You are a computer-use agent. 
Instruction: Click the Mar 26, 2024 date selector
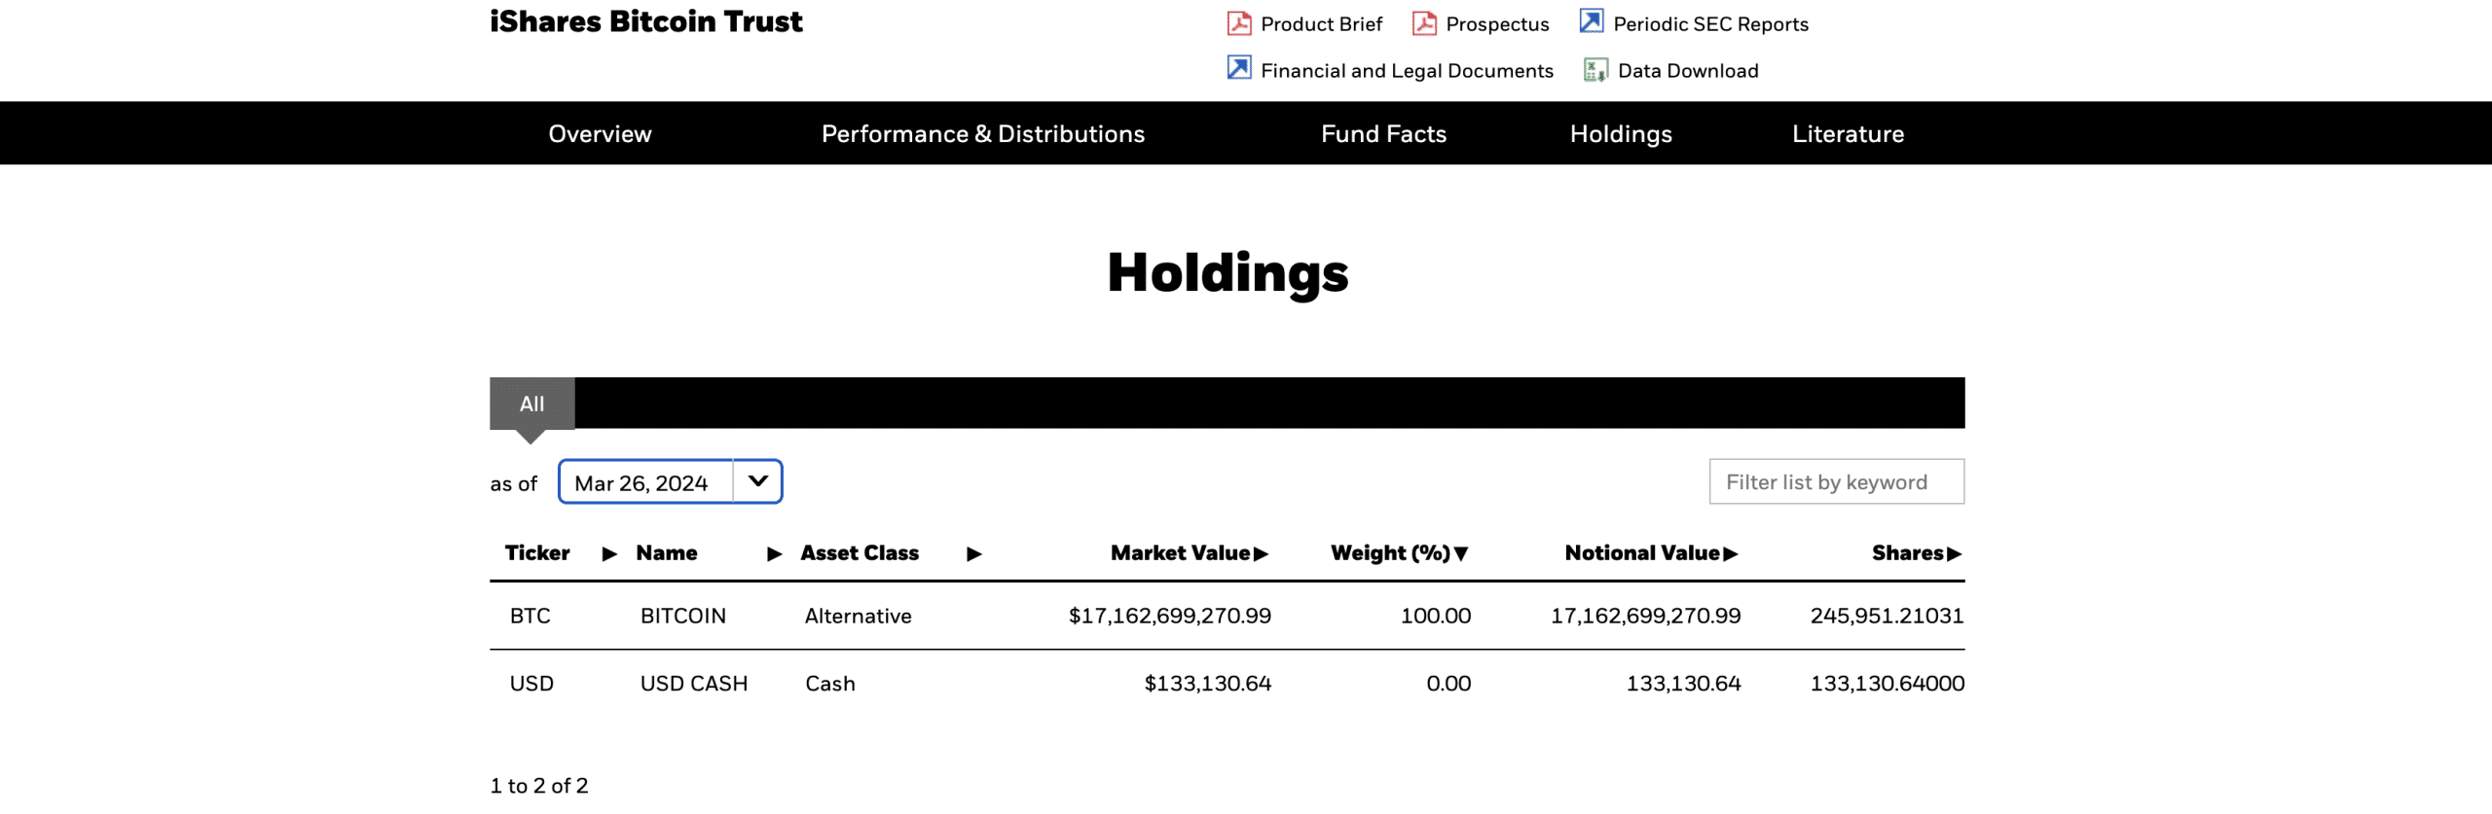coord(643,482)
